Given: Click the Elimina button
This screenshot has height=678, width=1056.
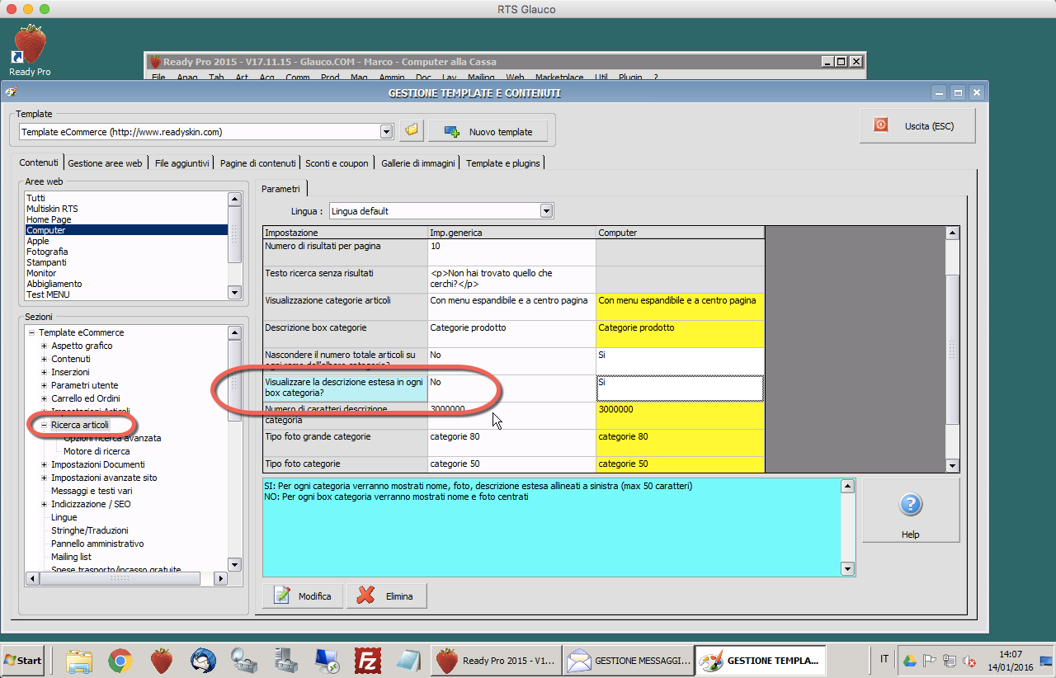Looking at the screenshot, I should click(387, 596).
